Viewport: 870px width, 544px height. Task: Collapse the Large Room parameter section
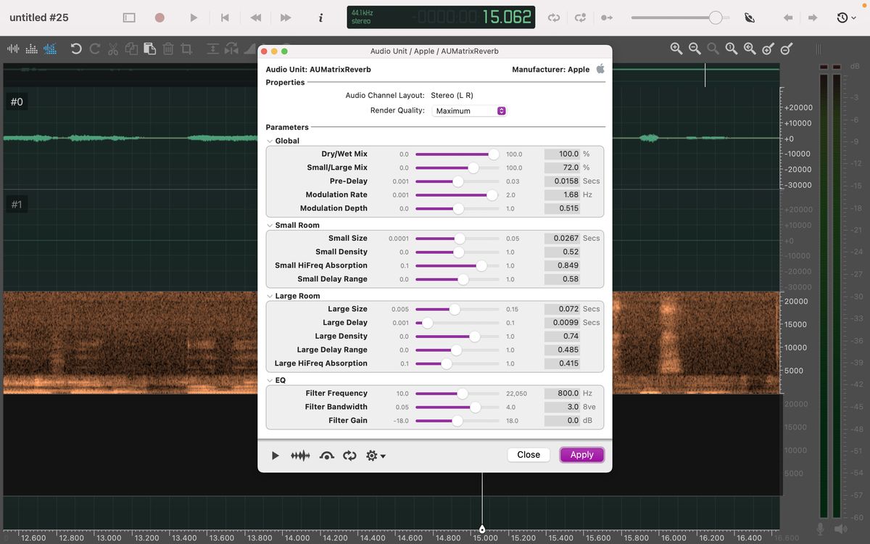click(x=270, y=295)
